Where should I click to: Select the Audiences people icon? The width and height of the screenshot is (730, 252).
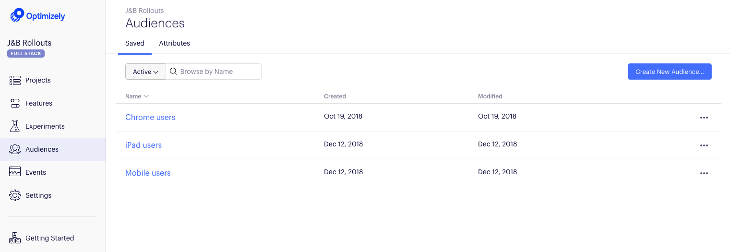pos(15,149)
